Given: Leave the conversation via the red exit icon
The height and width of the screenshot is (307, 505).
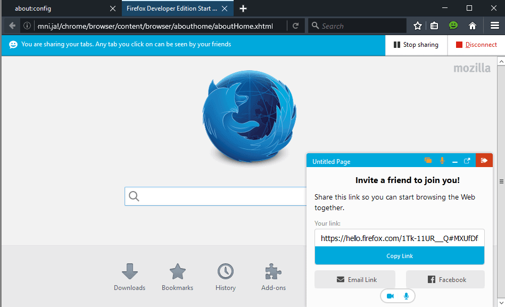Looking at the screenshot, I should pyautogui.click(x=484, y=160).
